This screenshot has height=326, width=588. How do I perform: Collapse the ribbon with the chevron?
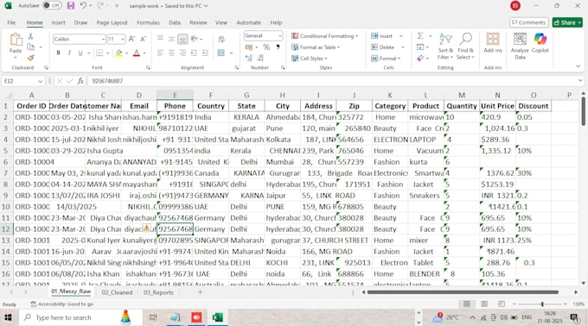point(578,66)
